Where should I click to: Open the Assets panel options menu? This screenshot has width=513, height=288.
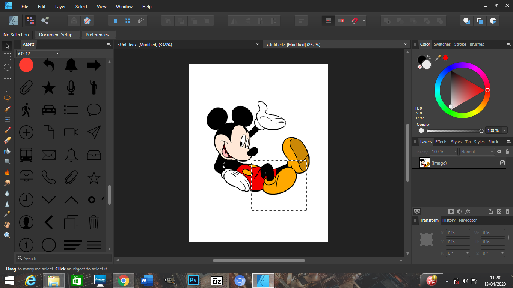pyautogui.click(x=109, y=44)
